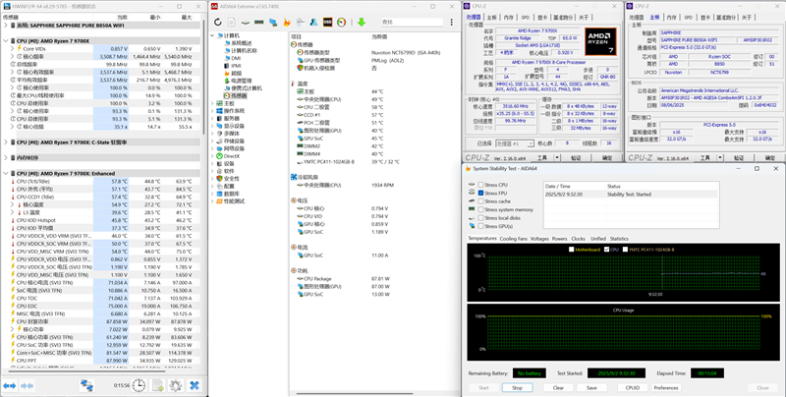Enable the Stress CPU checkbox
The image size is (786, 397).
click(x=481, y=185)
